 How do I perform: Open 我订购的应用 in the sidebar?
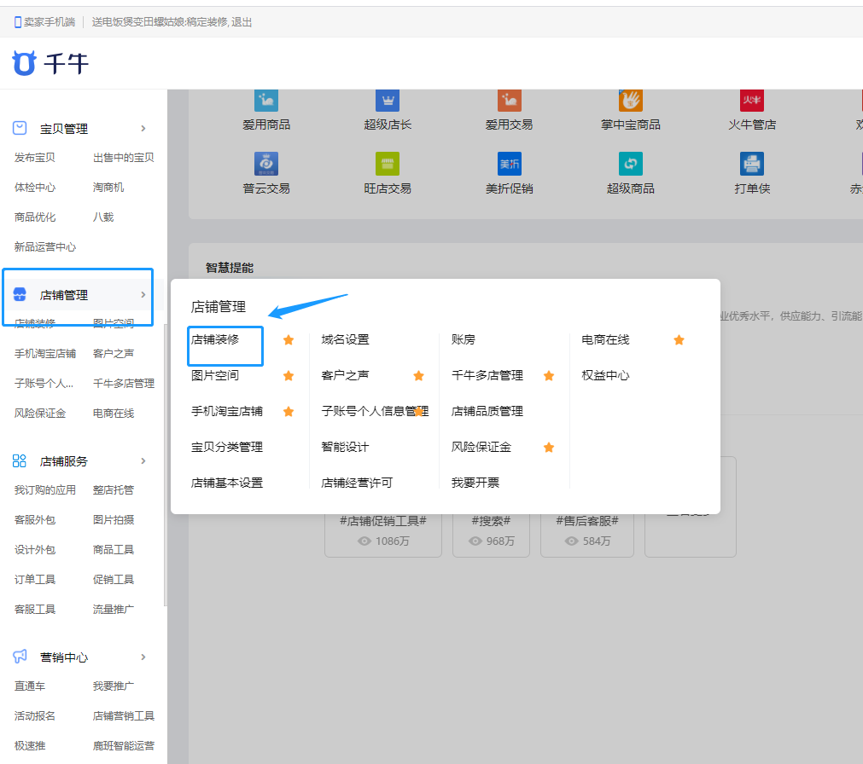click(45, 489)
